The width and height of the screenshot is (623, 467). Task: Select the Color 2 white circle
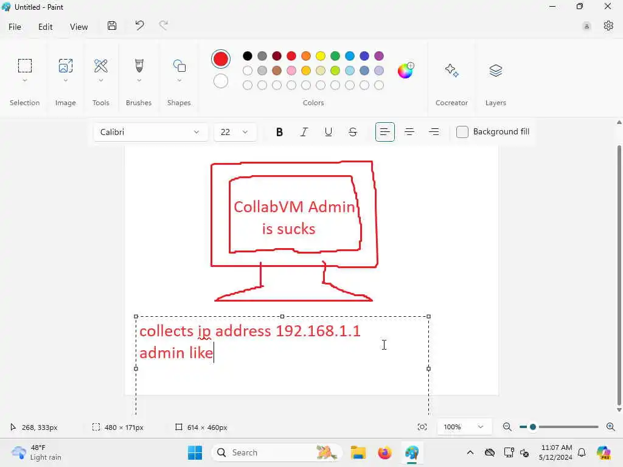pyautogui.click(x=220, y=81)
